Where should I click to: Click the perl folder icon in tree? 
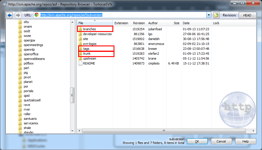point(20,68)
